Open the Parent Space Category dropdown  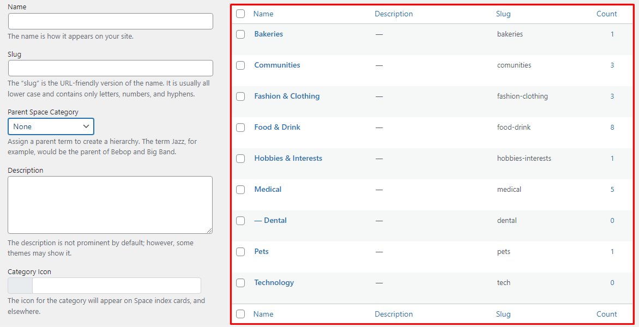(51, 126)
